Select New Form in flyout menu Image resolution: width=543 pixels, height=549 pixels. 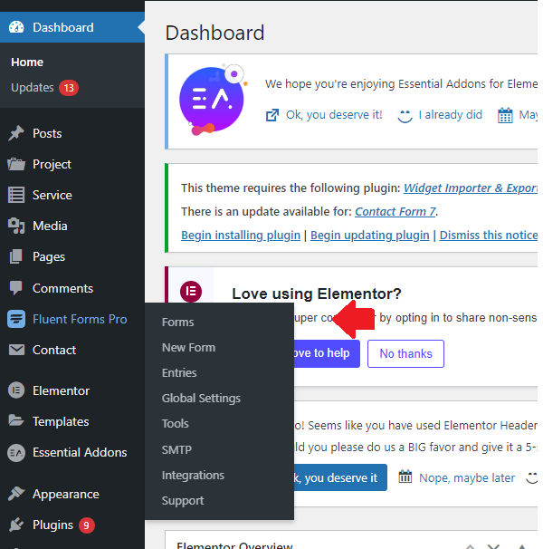pyautogui.click(x=188, y=347)
